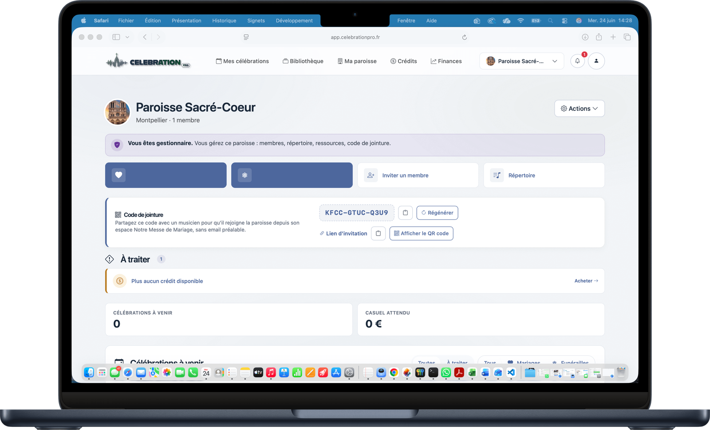The image size is (710, 430).
Task: Open the user profile icon button
Action: (596, 61)
